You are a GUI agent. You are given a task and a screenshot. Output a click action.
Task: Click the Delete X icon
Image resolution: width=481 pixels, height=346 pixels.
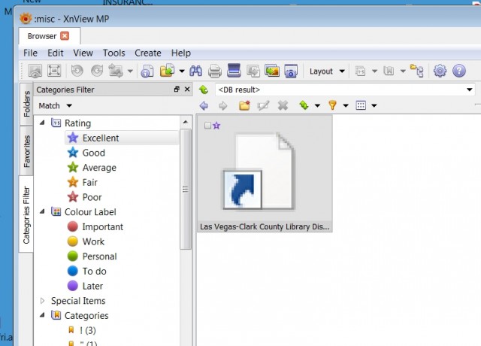(x=283, y=105)
